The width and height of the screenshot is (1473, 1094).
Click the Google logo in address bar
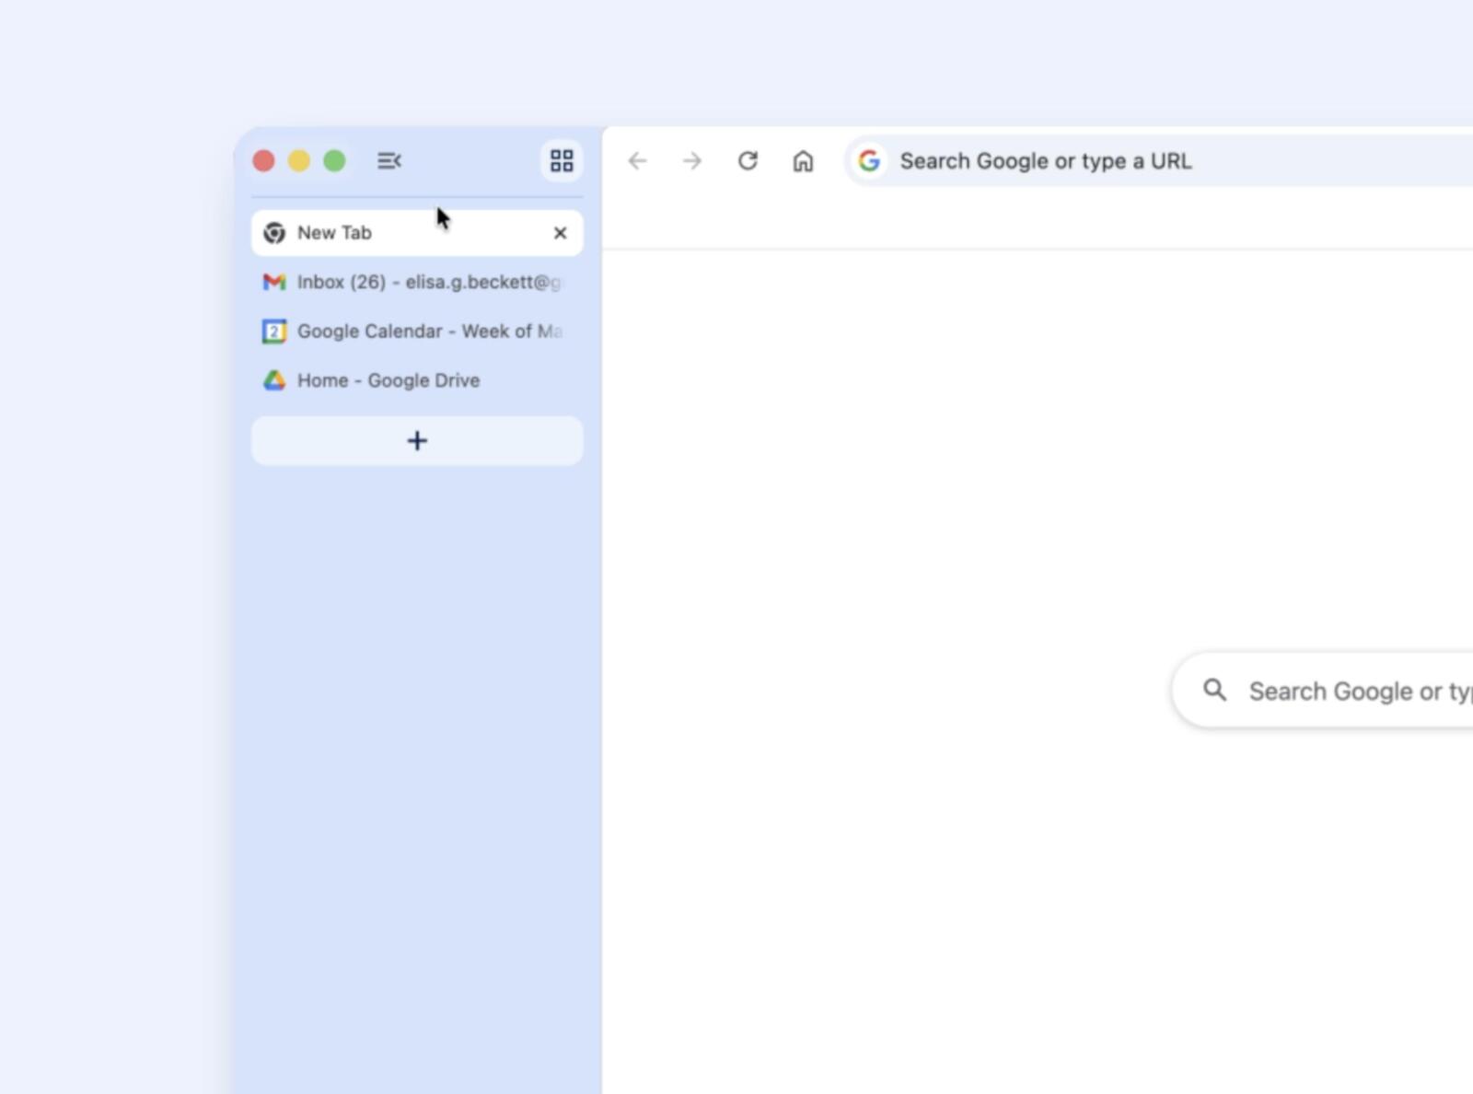[869, 160]
